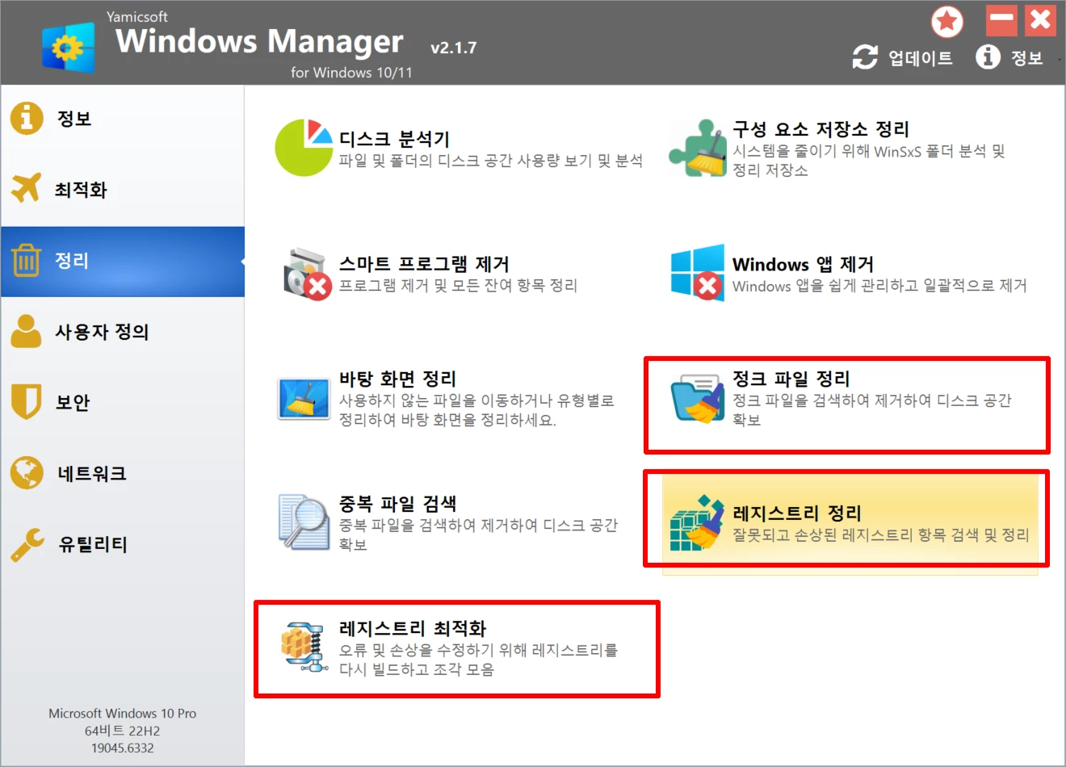Open 레지스트리 정리 title
Image resolution: width=1066 pixels, height=767 pixels.
pos(797,513)
